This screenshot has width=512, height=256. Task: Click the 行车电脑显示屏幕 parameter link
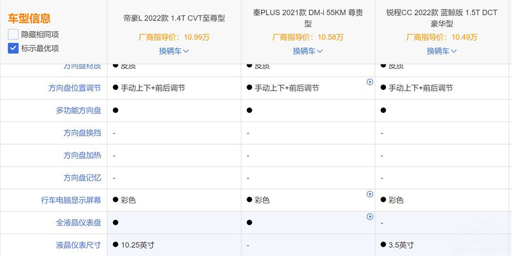(71, 200)
